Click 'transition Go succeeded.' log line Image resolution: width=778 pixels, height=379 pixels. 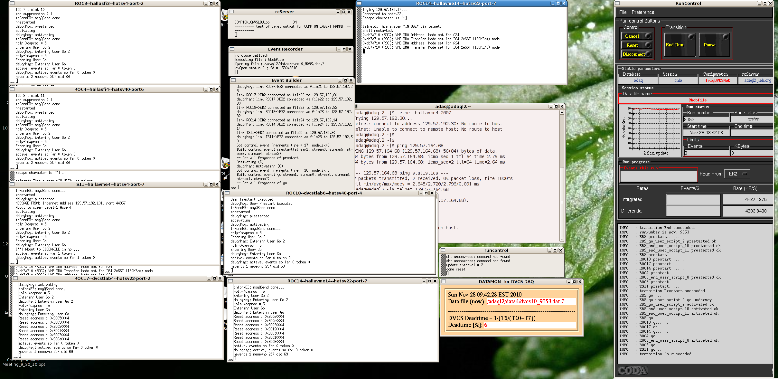pos(666,354)
